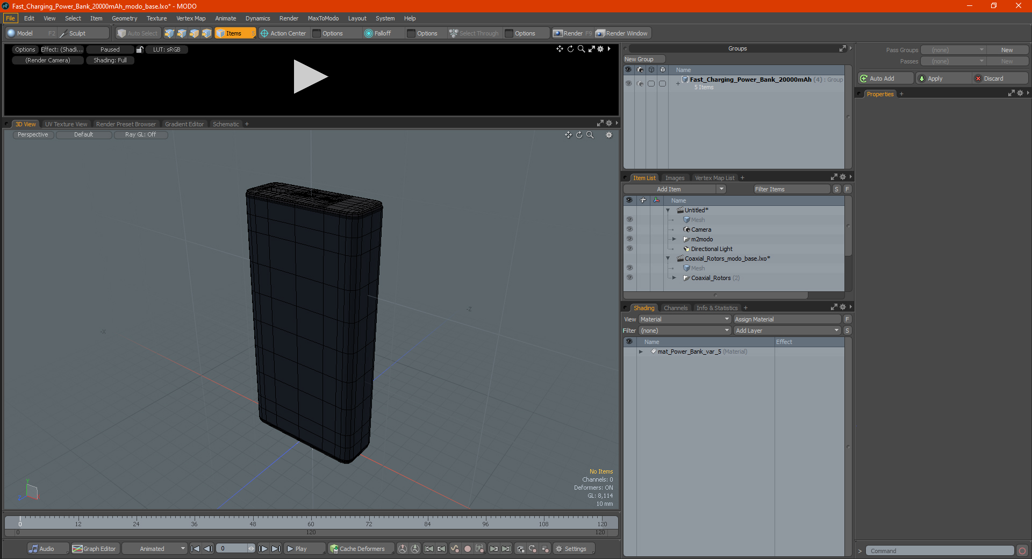Reset the 3D viewport rotation icon
Viewport: 1032px width, 559px height.
(579, 135)
